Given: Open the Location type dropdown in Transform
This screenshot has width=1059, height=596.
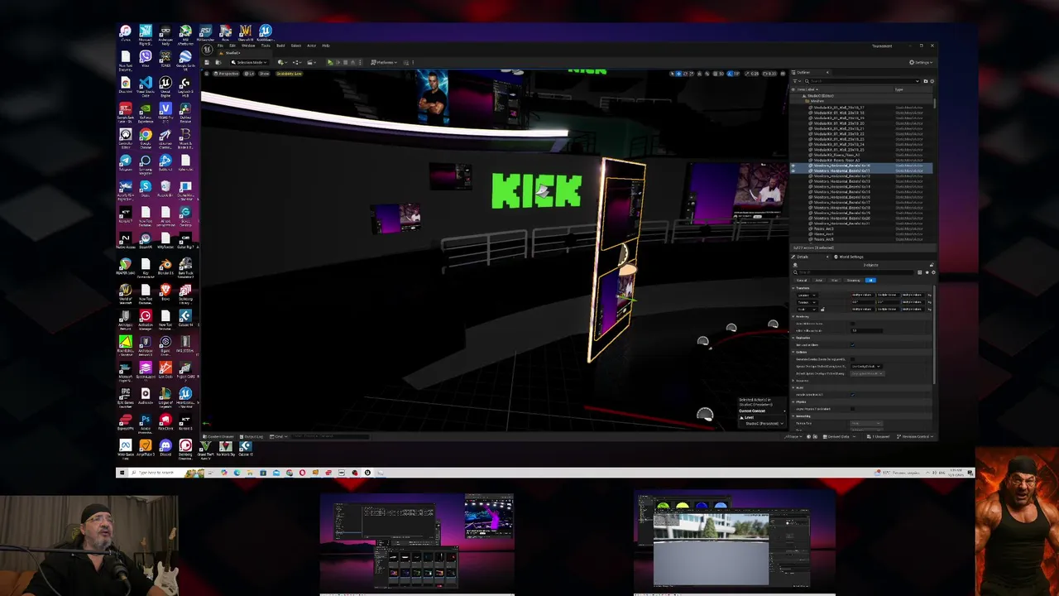Looking at the screenshot, I should tap(807, 296).
